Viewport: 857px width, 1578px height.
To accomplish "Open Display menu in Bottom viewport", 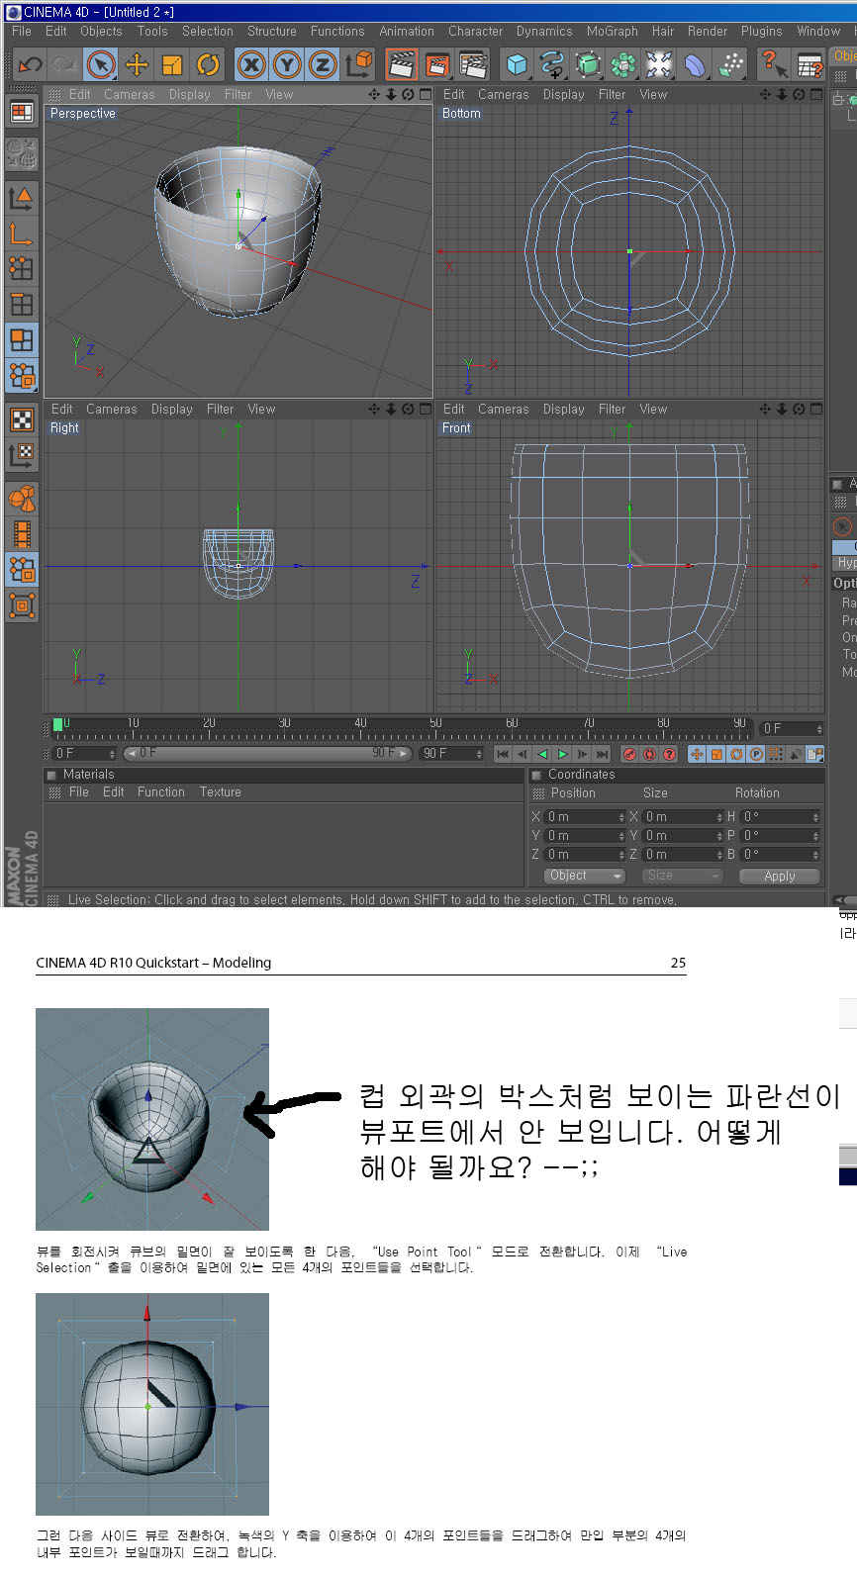I will point(564,95).
